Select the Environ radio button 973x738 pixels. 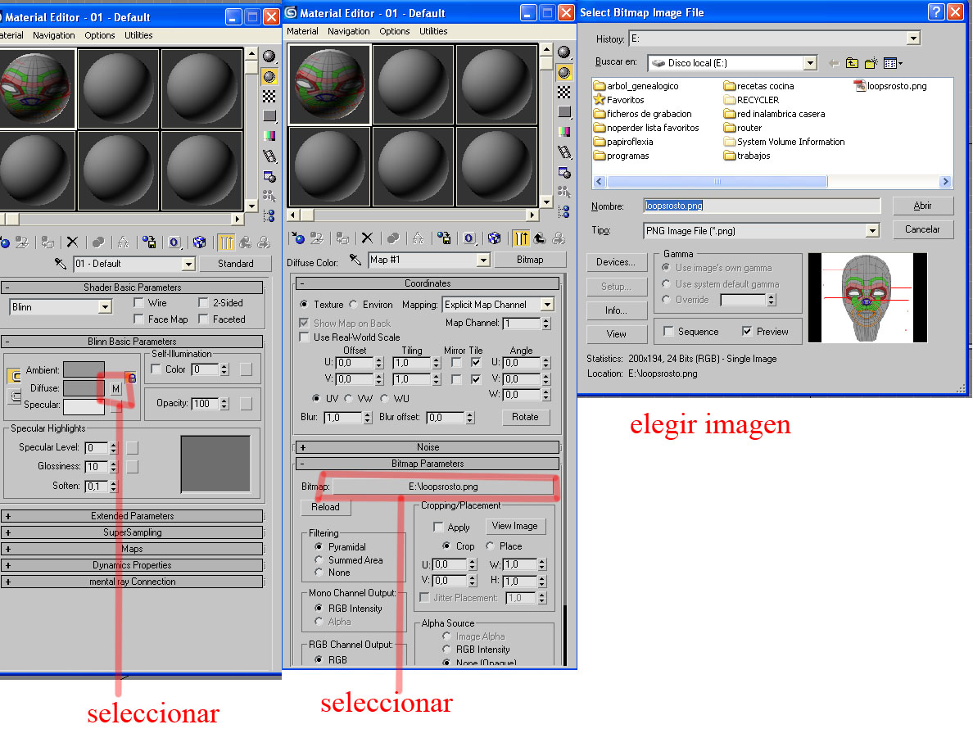[353, 305]
